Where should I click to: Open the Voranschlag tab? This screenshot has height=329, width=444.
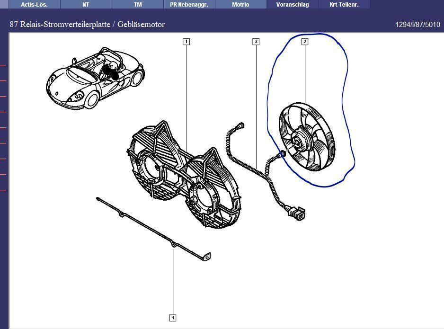[x=293, y=5]
